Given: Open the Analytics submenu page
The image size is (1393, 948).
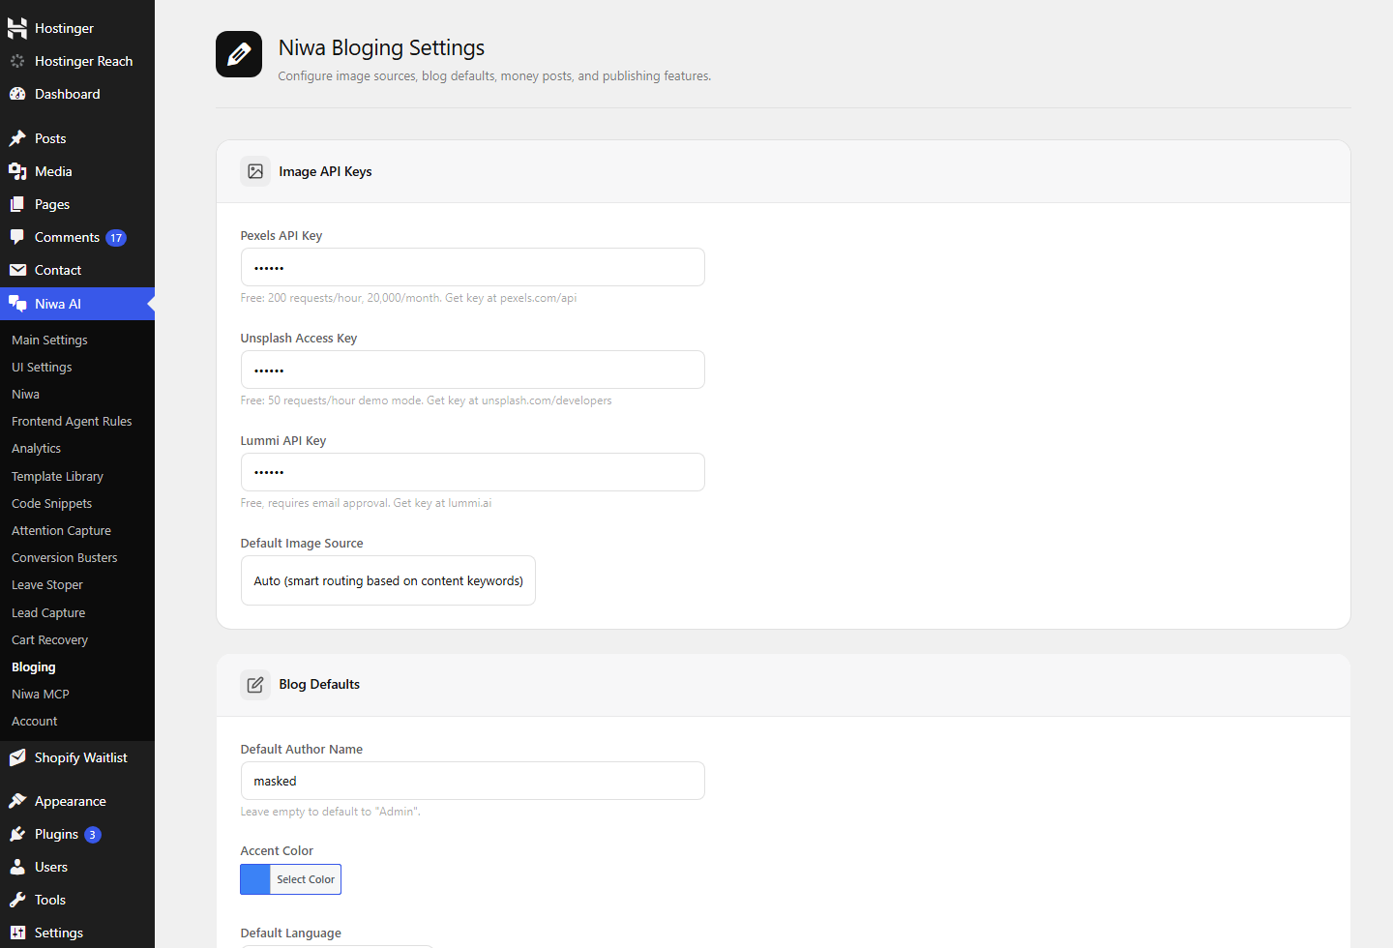Looking at the screenshot, I should coord(36,449).
